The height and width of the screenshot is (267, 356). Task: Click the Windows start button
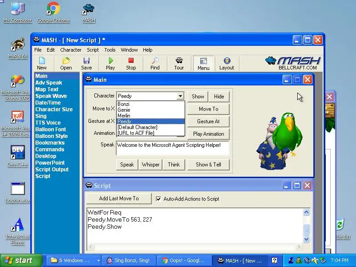coord(21,260)
